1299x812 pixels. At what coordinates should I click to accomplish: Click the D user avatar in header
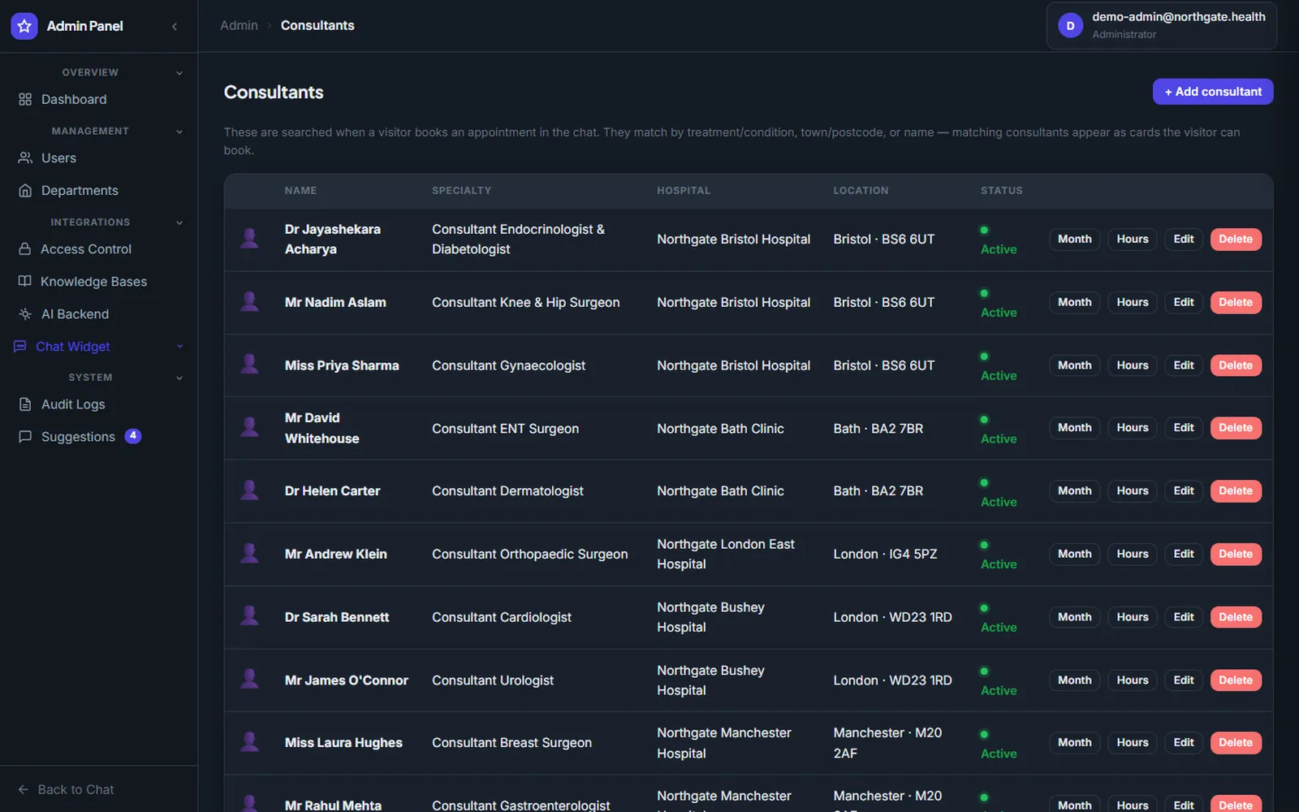1070,26
